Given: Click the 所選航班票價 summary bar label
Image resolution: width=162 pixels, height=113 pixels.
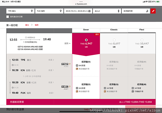Looking at the screenshot, I should tap(17, 102).
